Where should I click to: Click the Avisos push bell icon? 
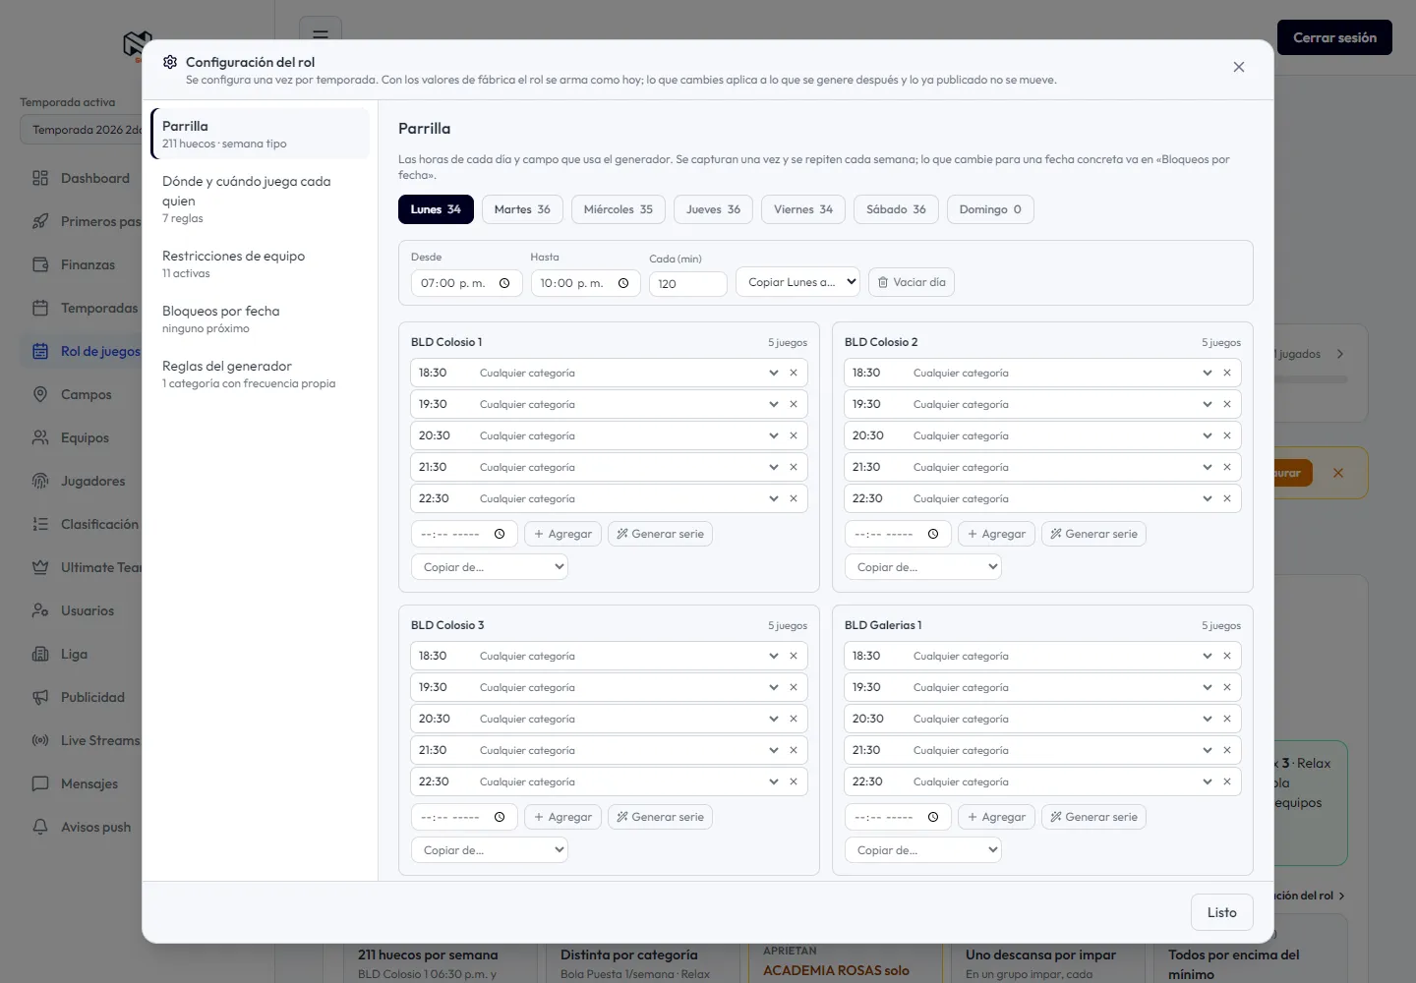pyautogui.click(x=40, y=827)
